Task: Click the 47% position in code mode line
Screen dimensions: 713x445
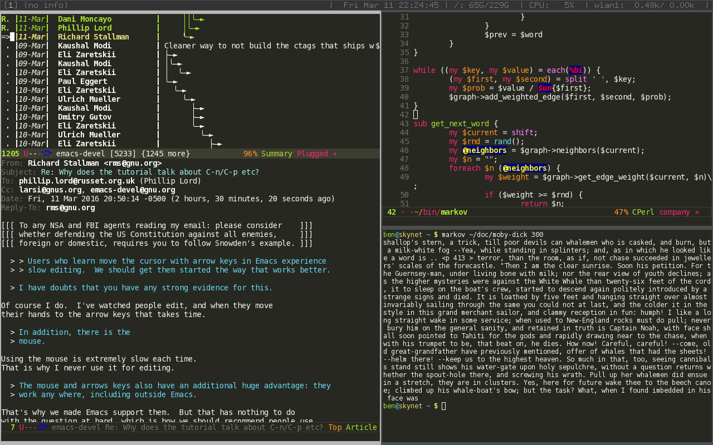Action: point(621,212)
